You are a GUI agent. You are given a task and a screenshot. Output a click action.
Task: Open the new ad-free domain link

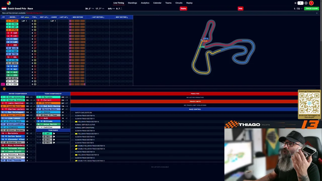[34, 13]
